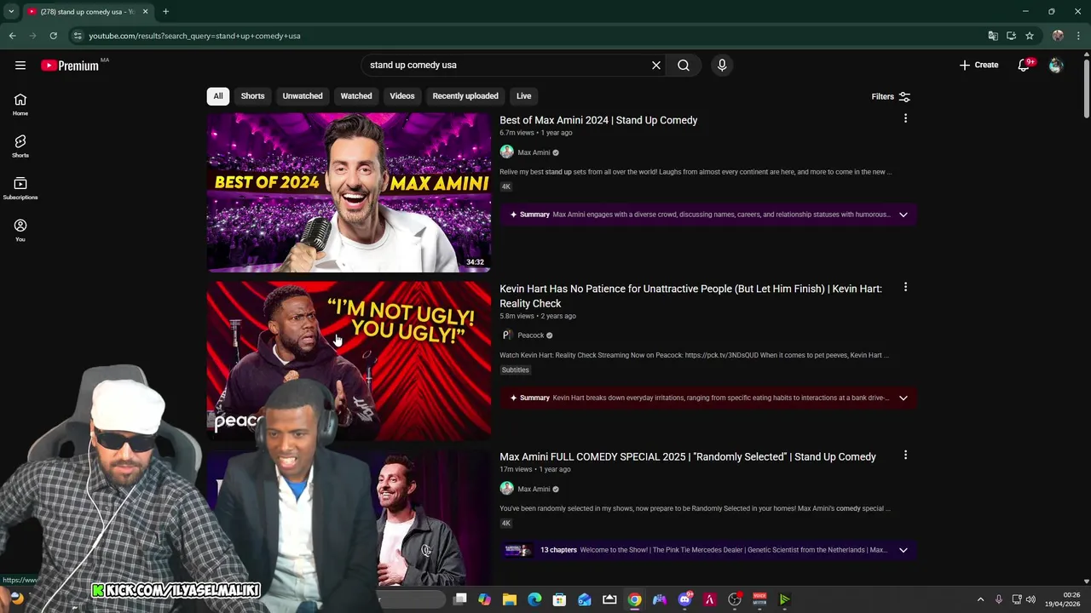Open Discord from taskbar
This screenshot has width=1091, height=613.
click(x=684, y=599)
